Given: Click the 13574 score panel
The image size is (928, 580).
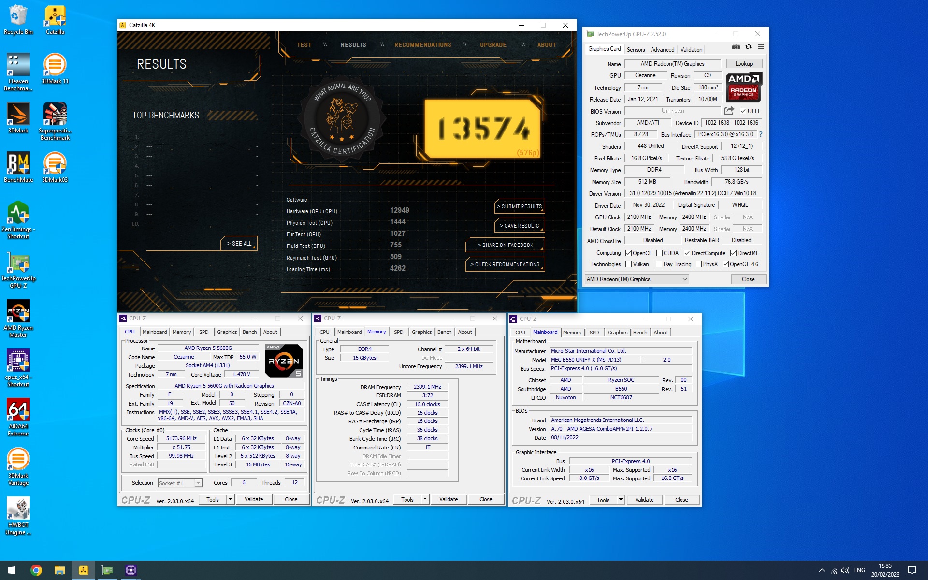Looking at the screenshot, I should coord(482,129).
